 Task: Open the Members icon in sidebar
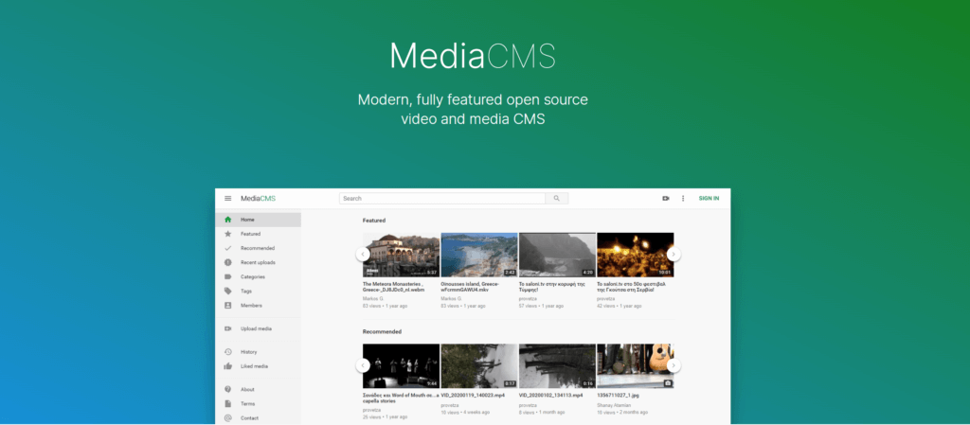(228, 306)
